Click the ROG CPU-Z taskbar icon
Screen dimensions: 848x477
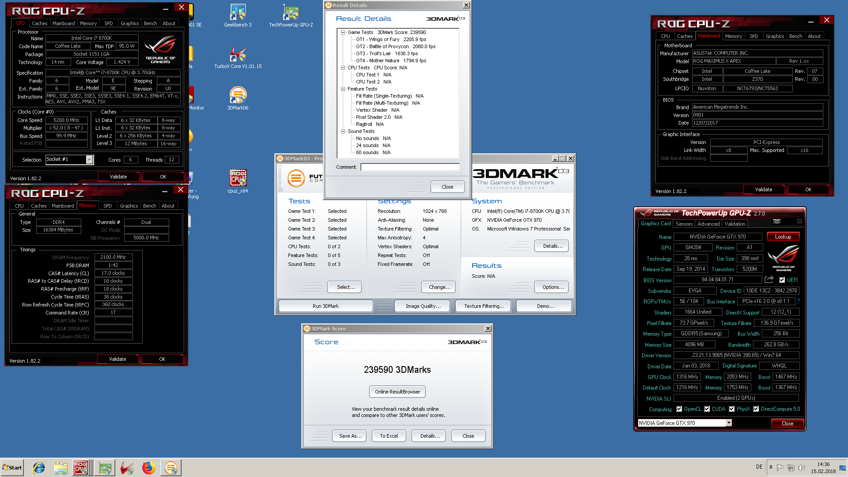(x=81, y=468)
